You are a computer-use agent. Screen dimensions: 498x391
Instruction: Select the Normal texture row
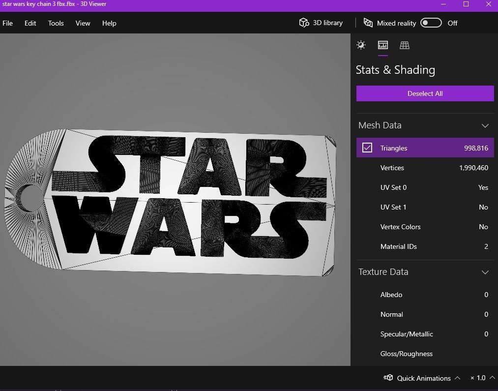point(425,314)
